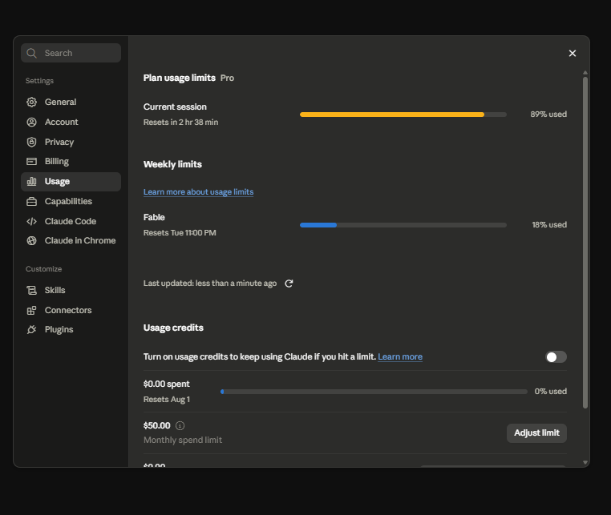
Task: Open the Billing section
Action: coord(71,162)
